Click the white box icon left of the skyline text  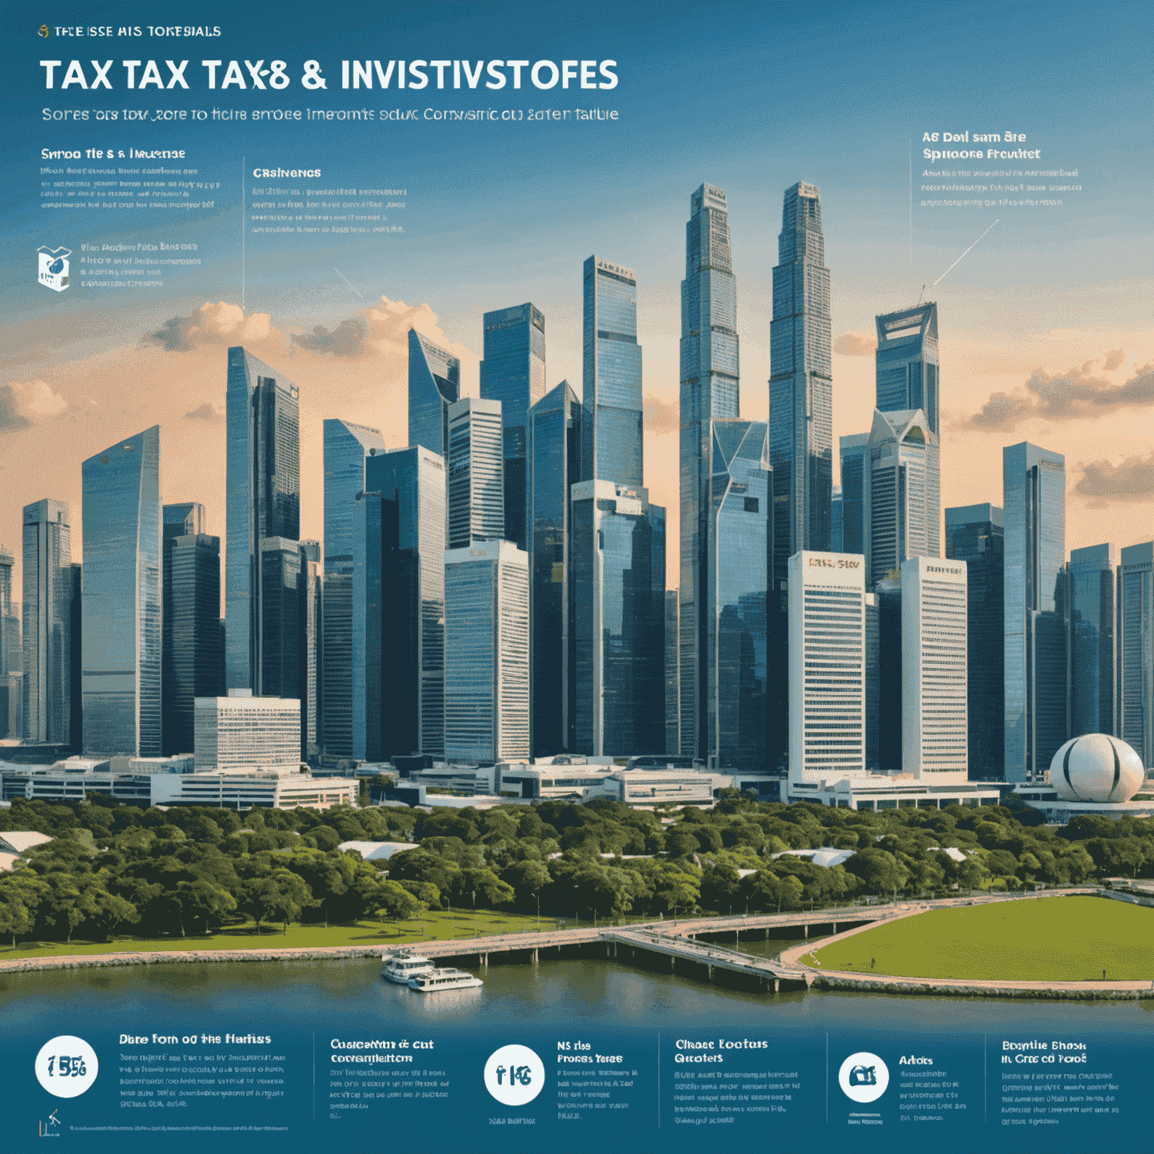click(53, 268)
